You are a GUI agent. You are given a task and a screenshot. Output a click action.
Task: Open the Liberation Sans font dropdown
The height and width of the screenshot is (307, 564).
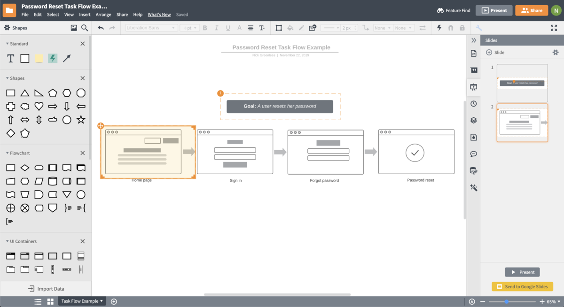coord(151,28)
